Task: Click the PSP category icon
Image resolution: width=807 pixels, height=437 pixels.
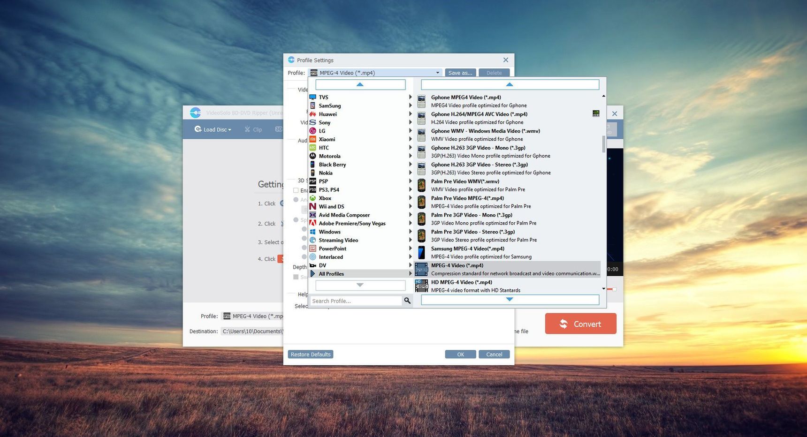Action: (x=312, y=181)
